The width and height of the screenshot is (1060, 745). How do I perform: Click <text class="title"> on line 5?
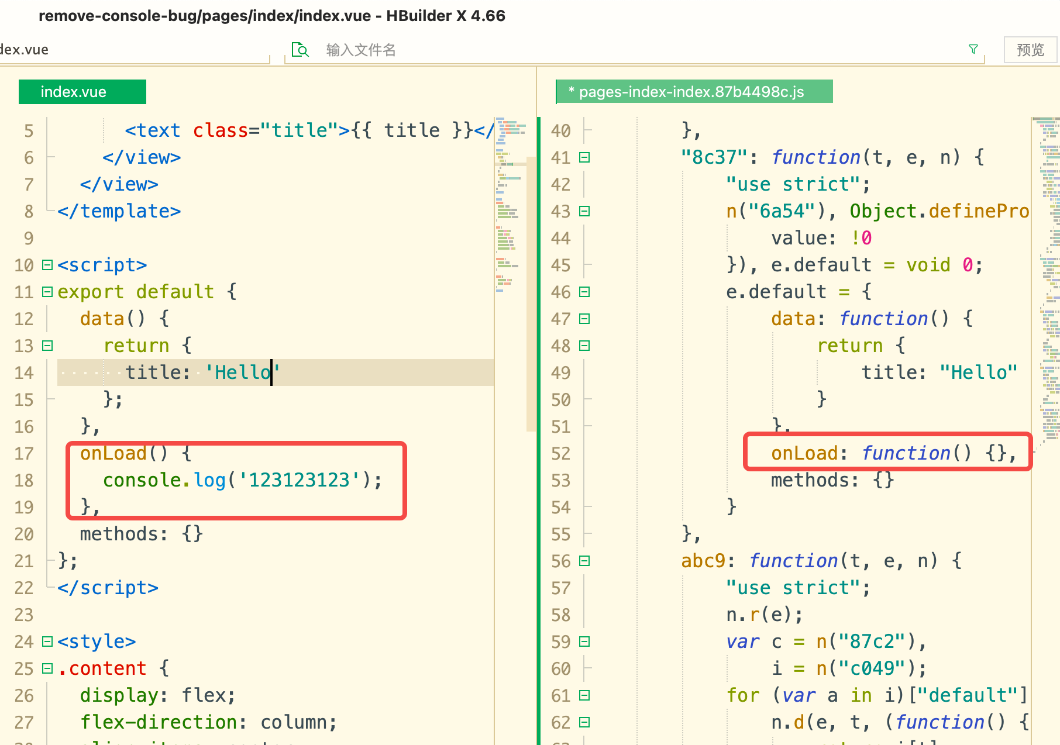tap(237, 130)
